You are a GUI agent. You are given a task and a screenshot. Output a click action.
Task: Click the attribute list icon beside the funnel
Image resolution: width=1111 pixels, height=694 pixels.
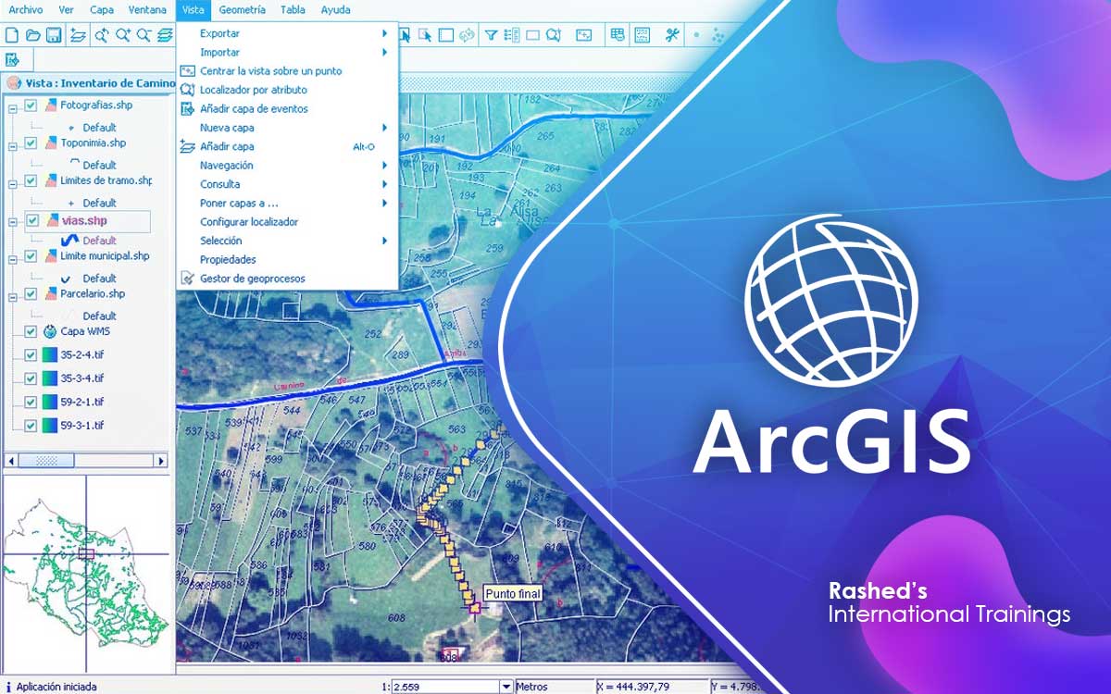pyautogui.click(x=513, y=35)
